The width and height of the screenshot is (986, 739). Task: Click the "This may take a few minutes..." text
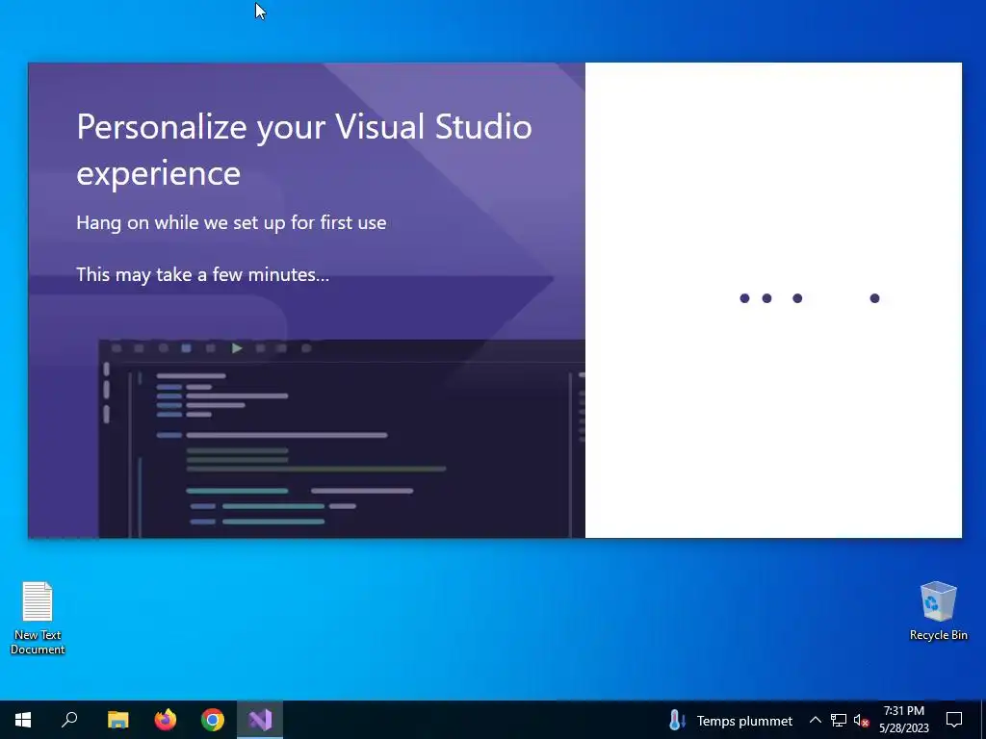pos(202,274)
